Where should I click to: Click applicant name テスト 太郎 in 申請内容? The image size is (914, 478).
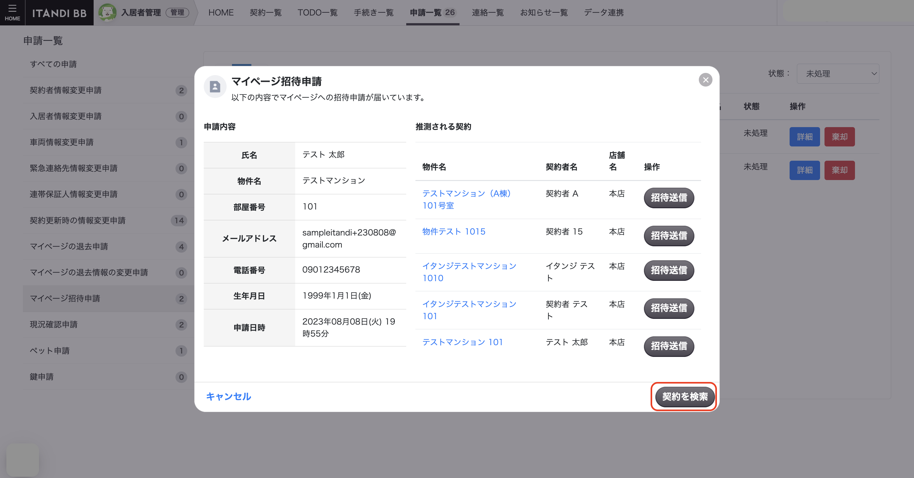pyautogui.click(x=323, y=154)
